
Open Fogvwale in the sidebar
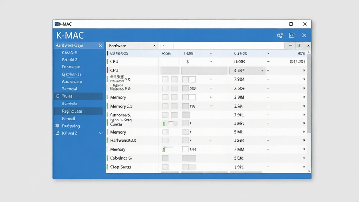[x=71, y=67]
